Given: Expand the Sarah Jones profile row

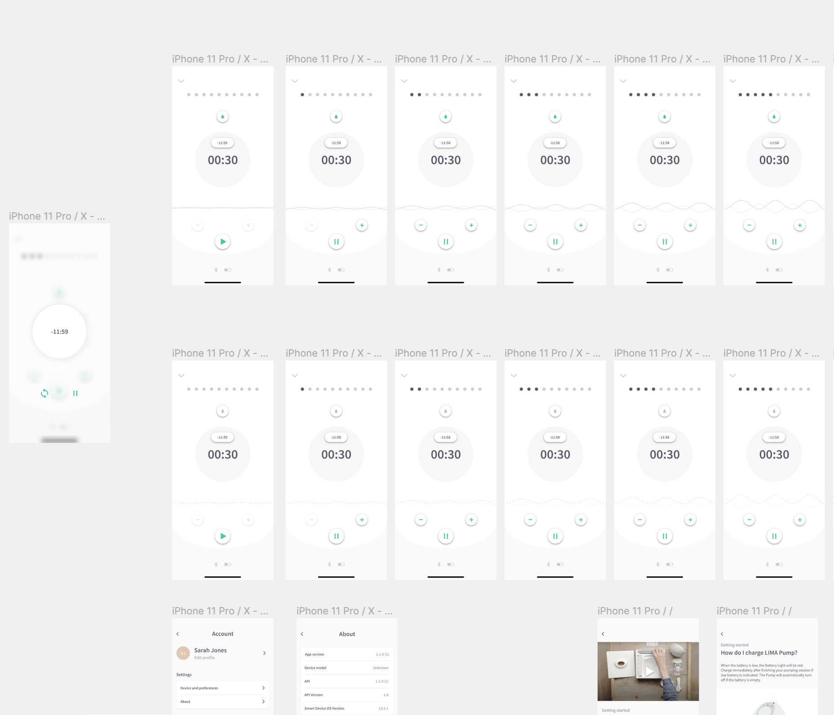Looking at the screenshot, I should click(x=265, y=653).
